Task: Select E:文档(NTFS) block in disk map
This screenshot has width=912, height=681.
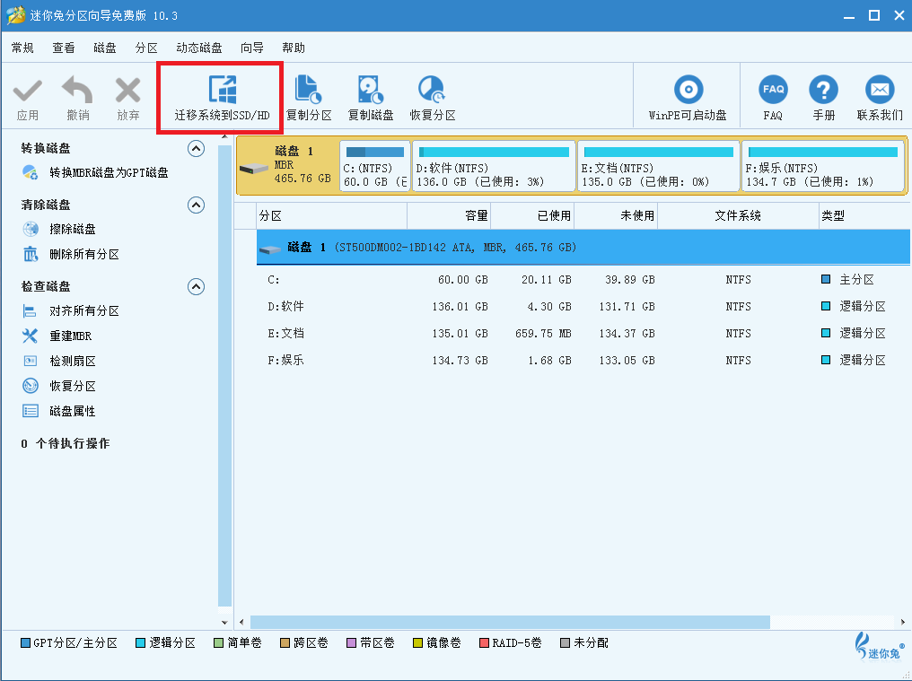Action: tap(658, 166)
